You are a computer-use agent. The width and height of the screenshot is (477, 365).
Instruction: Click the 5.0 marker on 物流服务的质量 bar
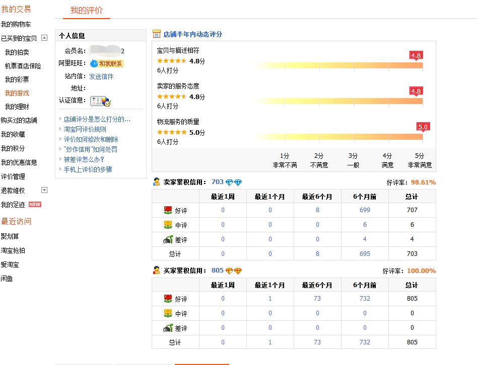[423, 127]
